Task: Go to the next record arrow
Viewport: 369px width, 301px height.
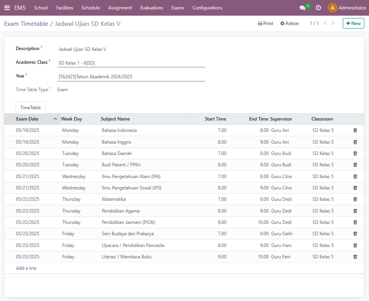Action: tap(333, 23)
